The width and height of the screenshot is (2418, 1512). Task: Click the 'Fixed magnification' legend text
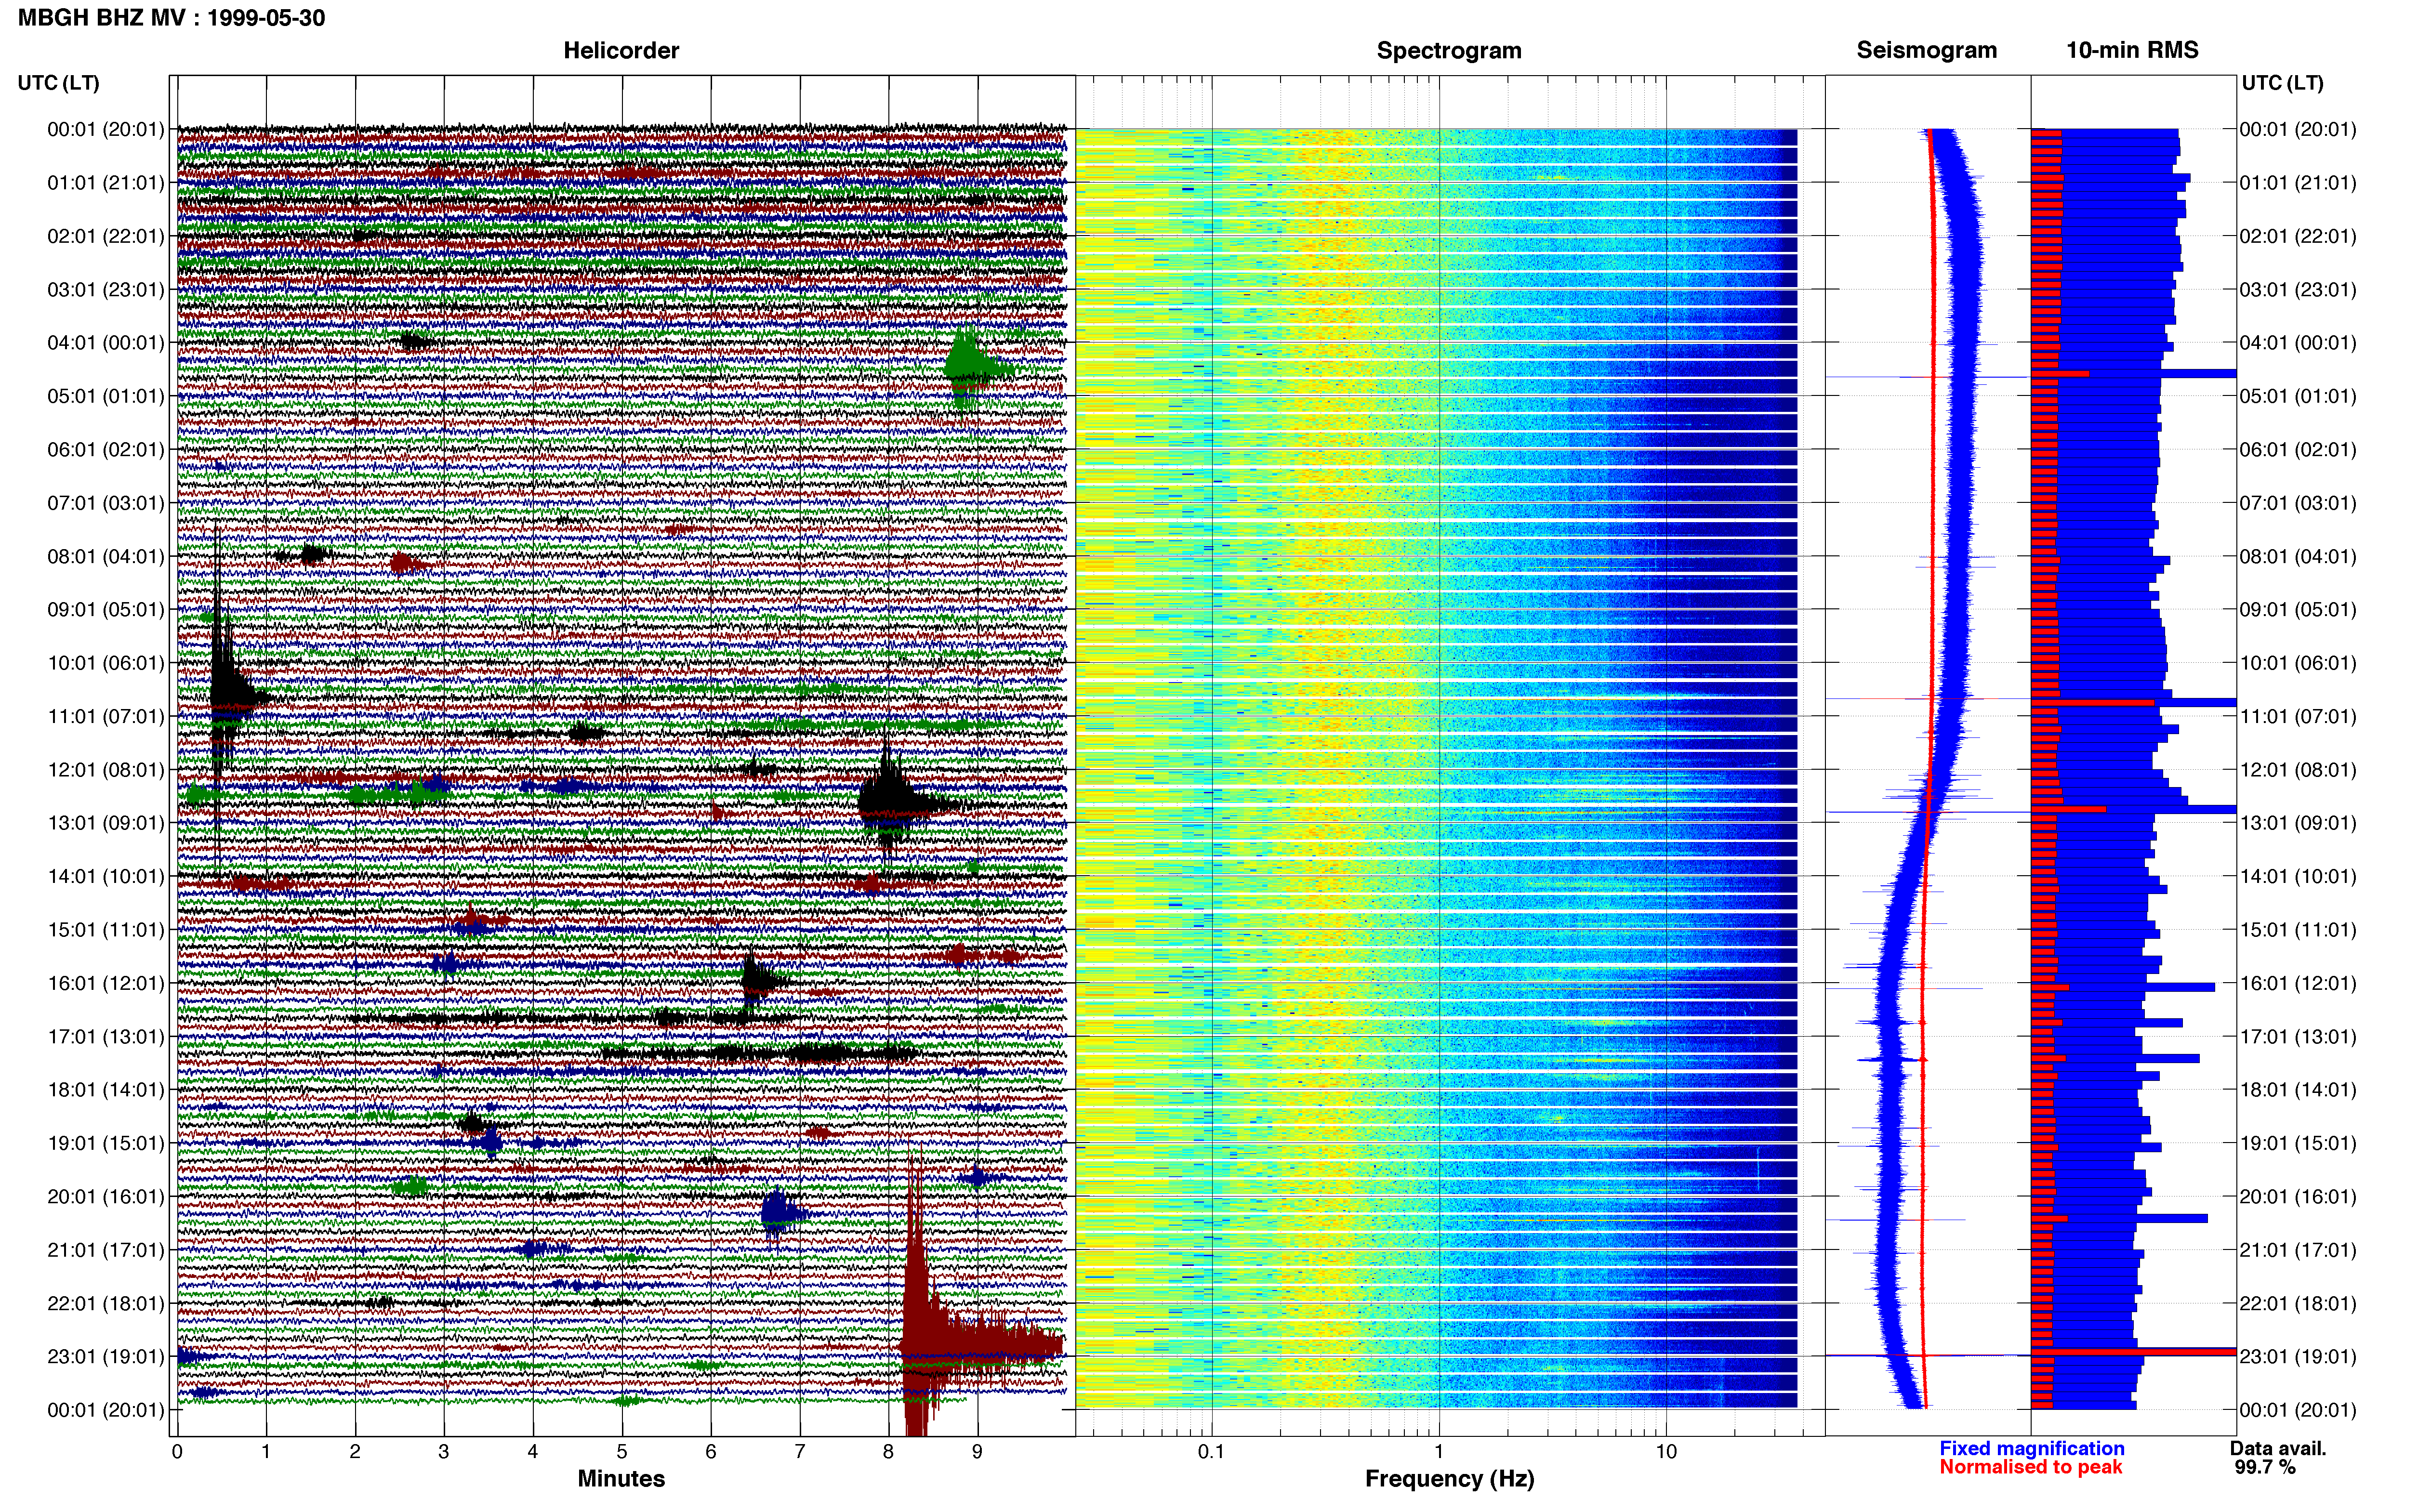[2032, 1448]
